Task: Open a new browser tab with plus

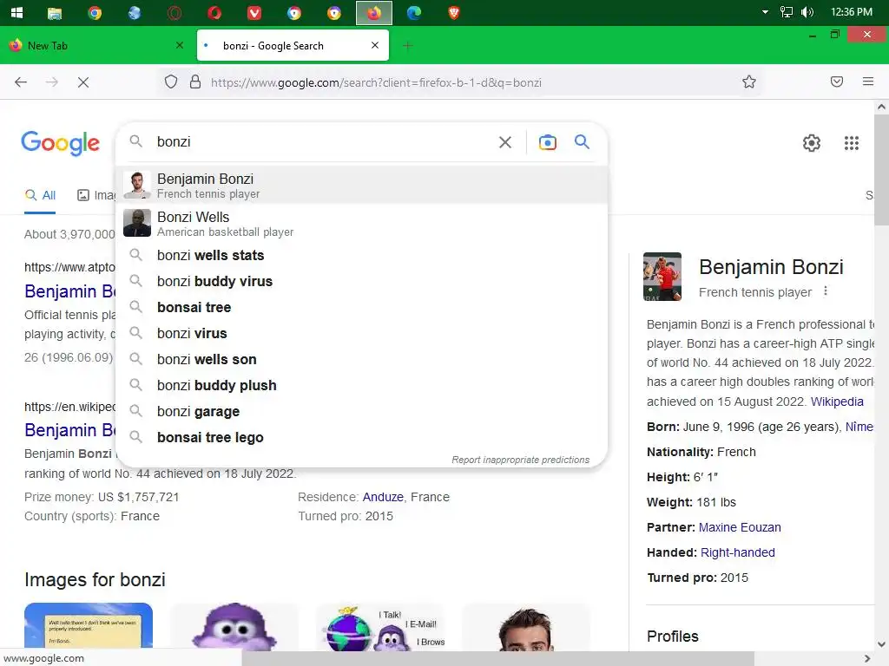Action: pos(407,46)
